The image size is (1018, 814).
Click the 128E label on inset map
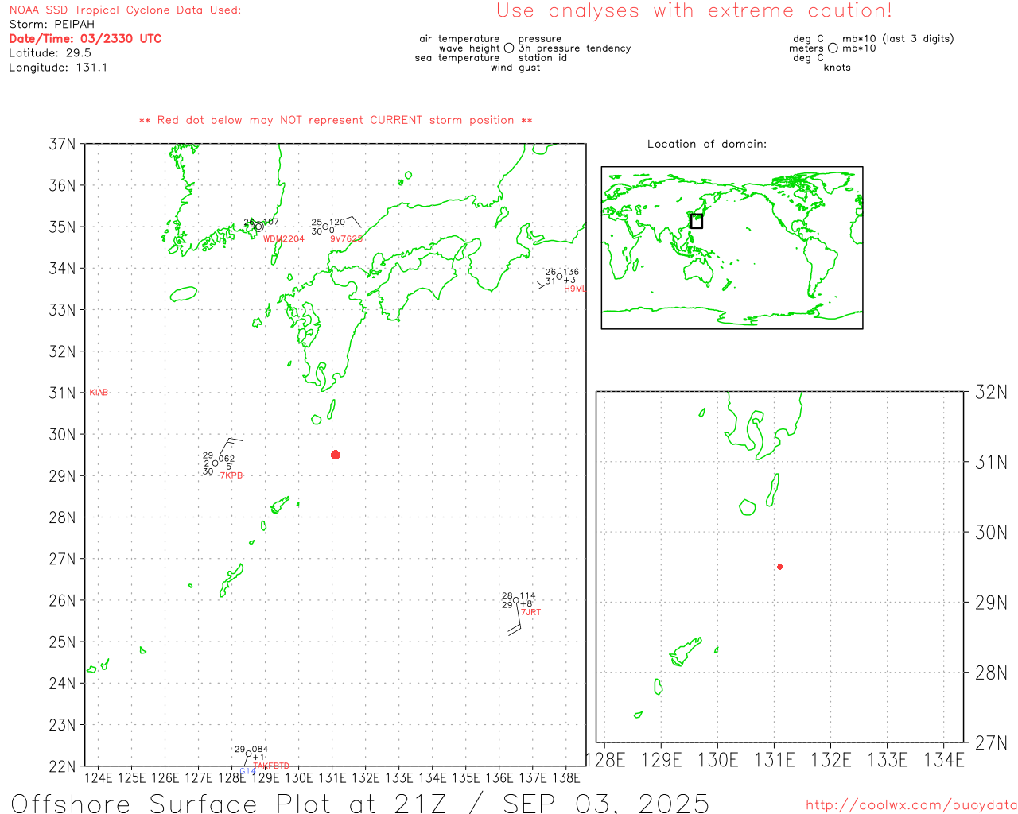[x=606, y=760]
